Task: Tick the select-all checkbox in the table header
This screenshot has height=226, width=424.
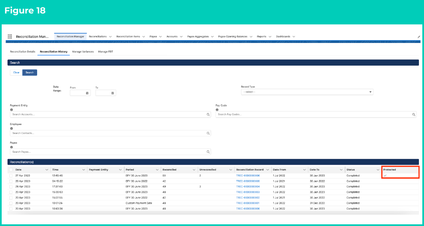Action: coord(11,170)
